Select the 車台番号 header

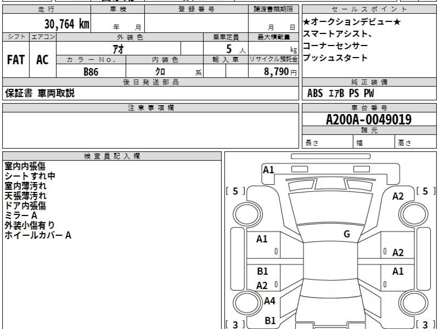[x=369, y=108]
